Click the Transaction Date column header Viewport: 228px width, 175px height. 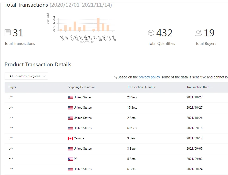click(x=198, y=87)
